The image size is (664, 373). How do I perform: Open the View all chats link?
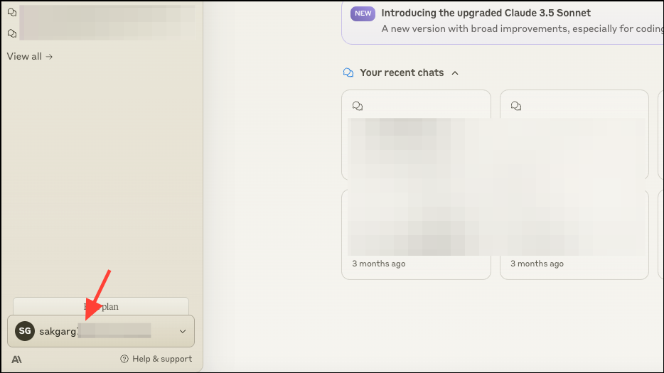coord(30,56)
